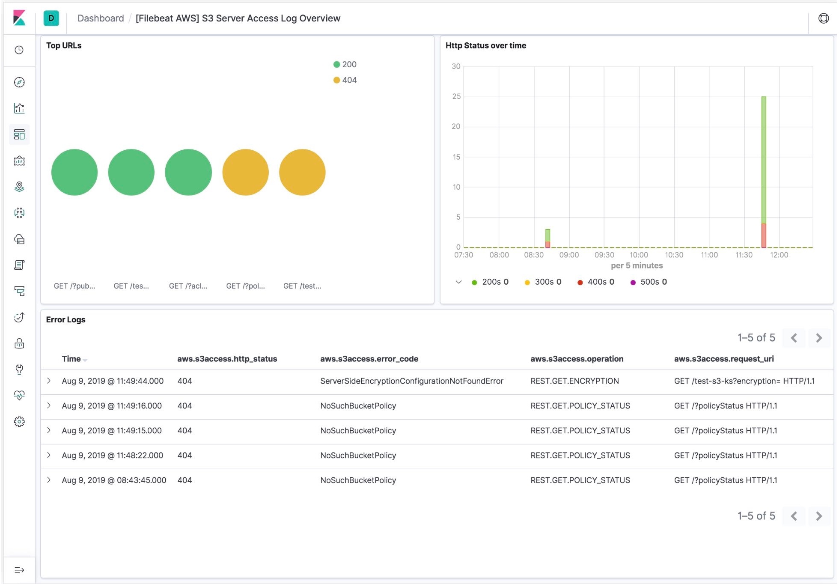Select the GET /?acl... green bubble
This screenshot has height=584, width=839.
(x=188, y=172)
